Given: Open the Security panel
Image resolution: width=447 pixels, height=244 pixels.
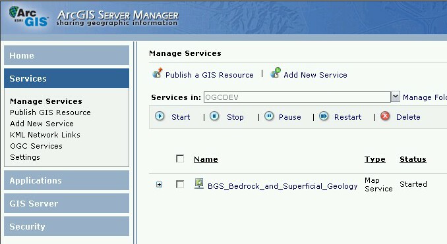Looking at the screenshot, I should 67,227.
